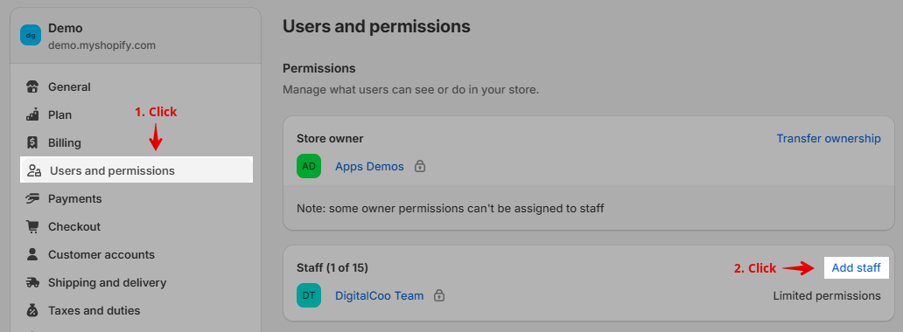Click the lock icon beside DigitalCoo Team
Viewport: 903px width, 332px height.
(x=439, y=296)
